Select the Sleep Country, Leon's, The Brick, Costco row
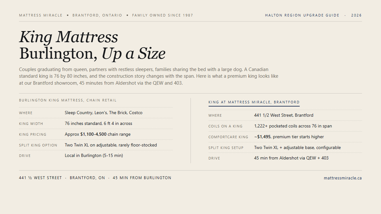The width and height of the screenshot is (381, 214). coord(96,113)
